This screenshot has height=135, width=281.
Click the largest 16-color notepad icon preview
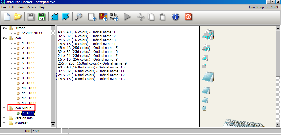pos(208,34)
